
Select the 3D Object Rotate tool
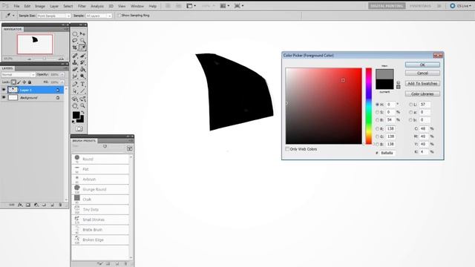tap(75, 99)
